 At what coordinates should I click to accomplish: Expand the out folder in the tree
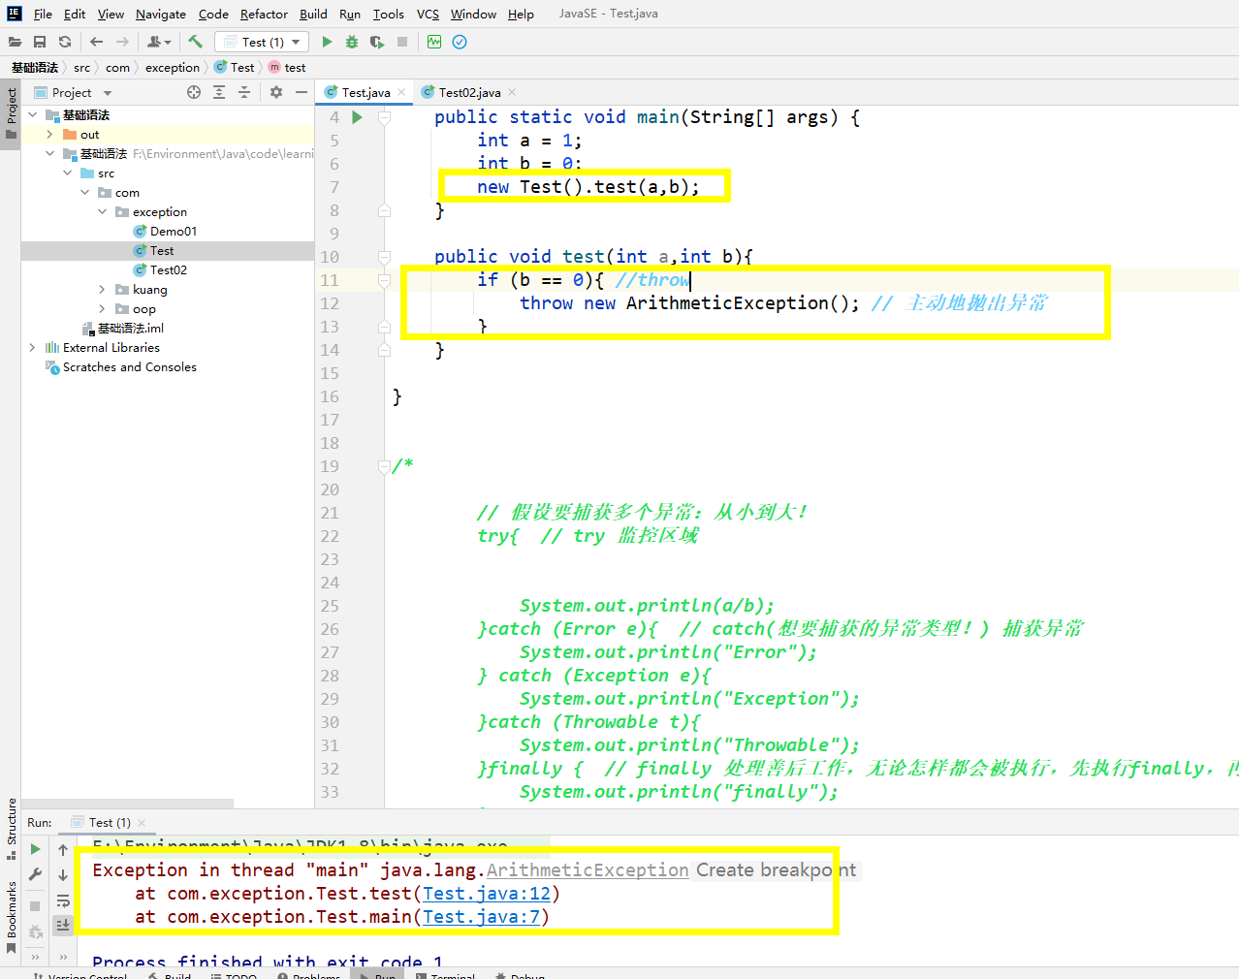pyautogui.click(x=49, y=135)
